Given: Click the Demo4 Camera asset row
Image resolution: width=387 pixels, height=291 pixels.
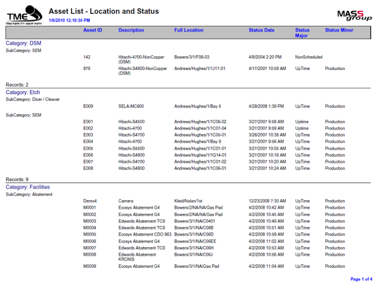Looking at the screenshot, I should pyautogui.click(x=214, y=201).
